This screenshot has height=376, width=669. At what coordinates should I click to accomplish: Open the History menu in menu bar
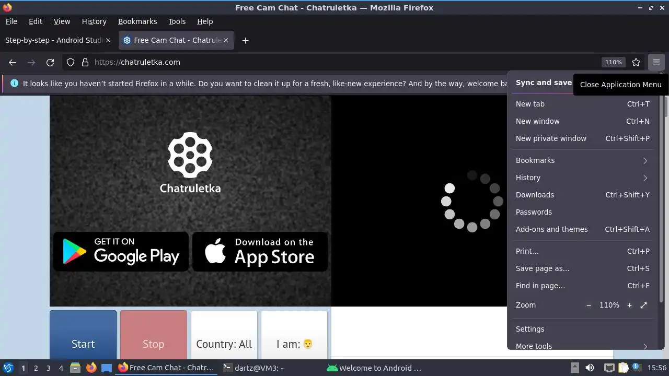[x=94, y=21]
